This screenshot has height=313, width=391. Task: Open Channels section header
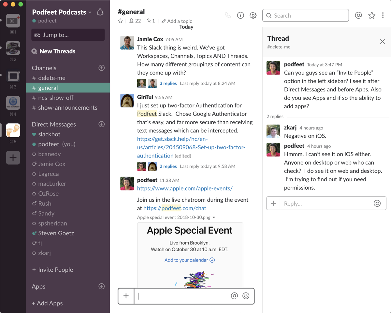pyautogui.click(x=44, y=68)
